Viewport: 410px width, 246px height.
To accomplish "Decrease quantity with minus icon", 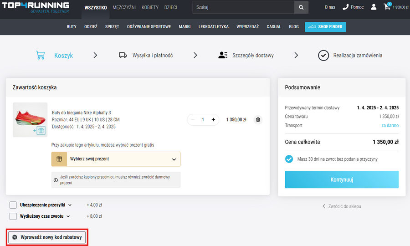I will coord(193,120).
